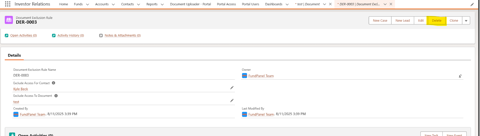Edit Exclude Access For Contact via pencil icon

click(232, 88)
